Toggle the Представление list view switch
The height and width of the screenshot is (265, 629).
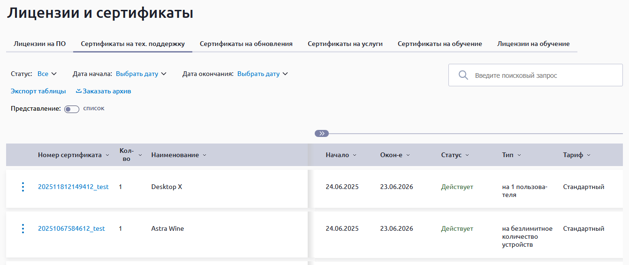(x=71, y=109)
